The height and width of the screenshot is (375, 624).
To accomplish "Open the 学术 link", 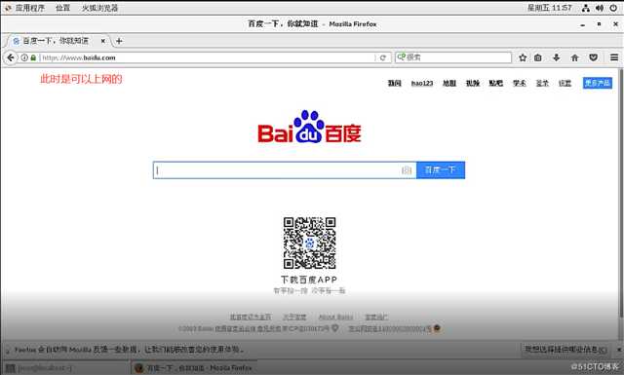I will pos(520,83).
